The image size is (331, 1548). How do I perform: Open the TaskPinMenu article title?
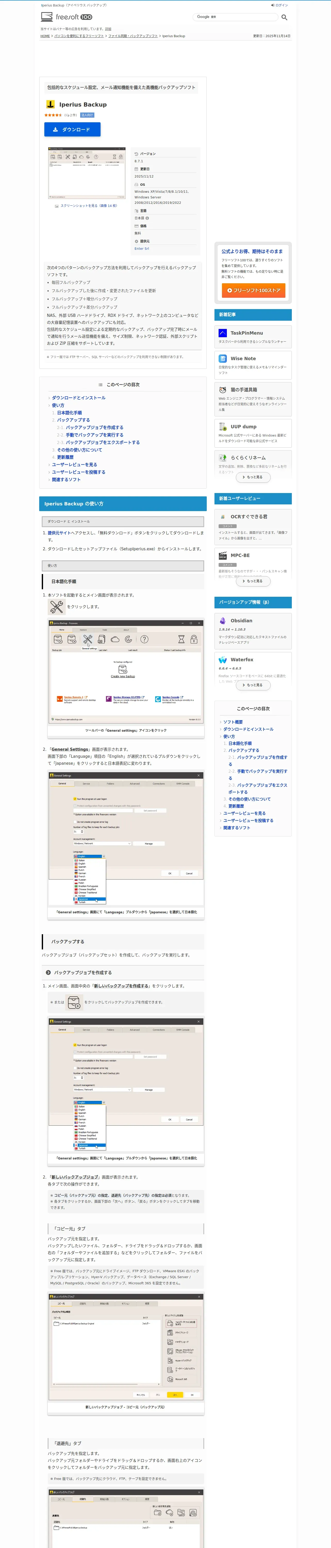(x=247, y=333)
